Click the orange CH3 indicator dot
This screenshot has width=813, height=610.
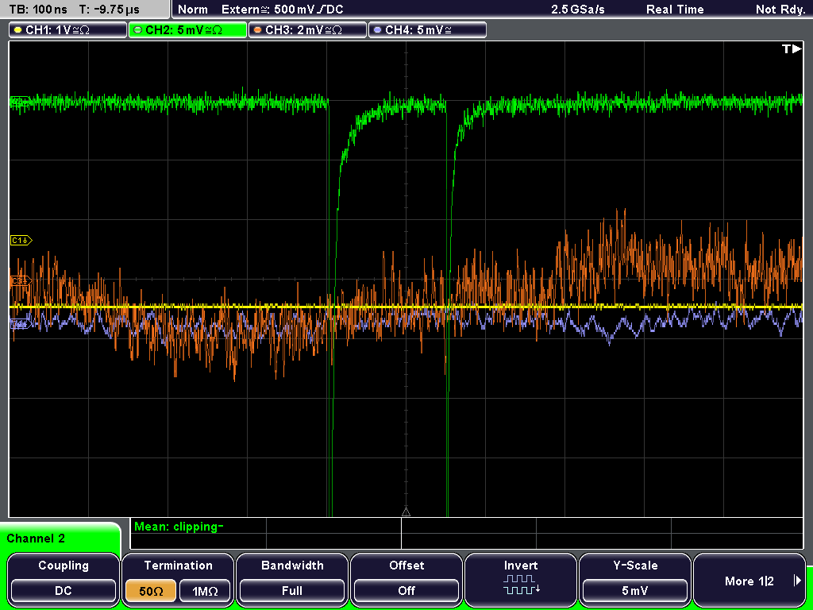(258, 30)
